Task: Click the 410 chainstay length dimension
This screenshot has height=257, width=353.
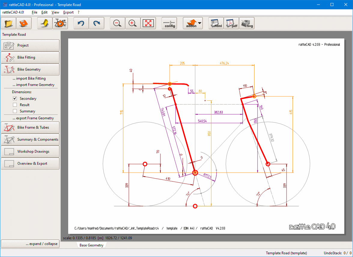Action: point(168,179)
